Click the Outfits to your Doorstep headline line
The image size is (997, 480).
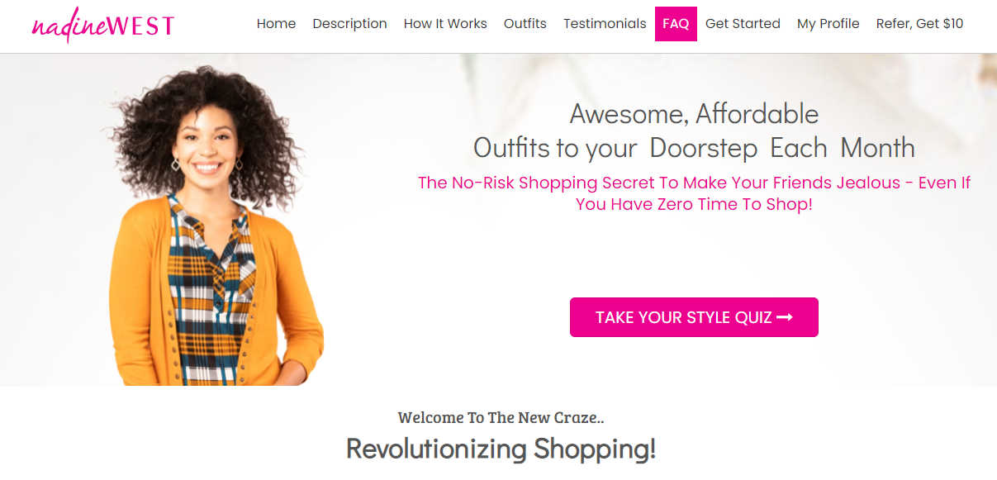coord(694,148)
